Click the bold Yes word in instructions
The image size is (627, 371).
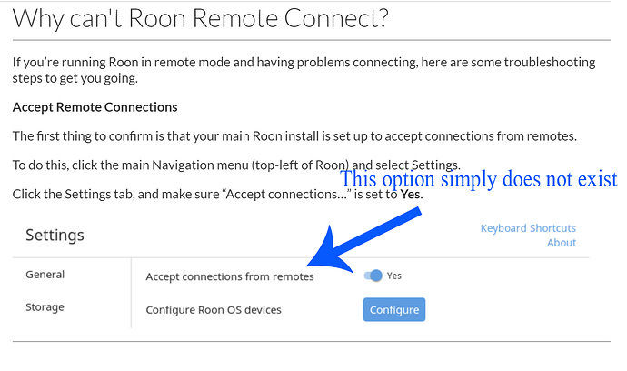pyautogui.click(x=410, y=194)
